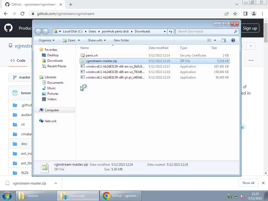Toggle Chrome side panel icon
268x201 pixels.
pos(245,14)
